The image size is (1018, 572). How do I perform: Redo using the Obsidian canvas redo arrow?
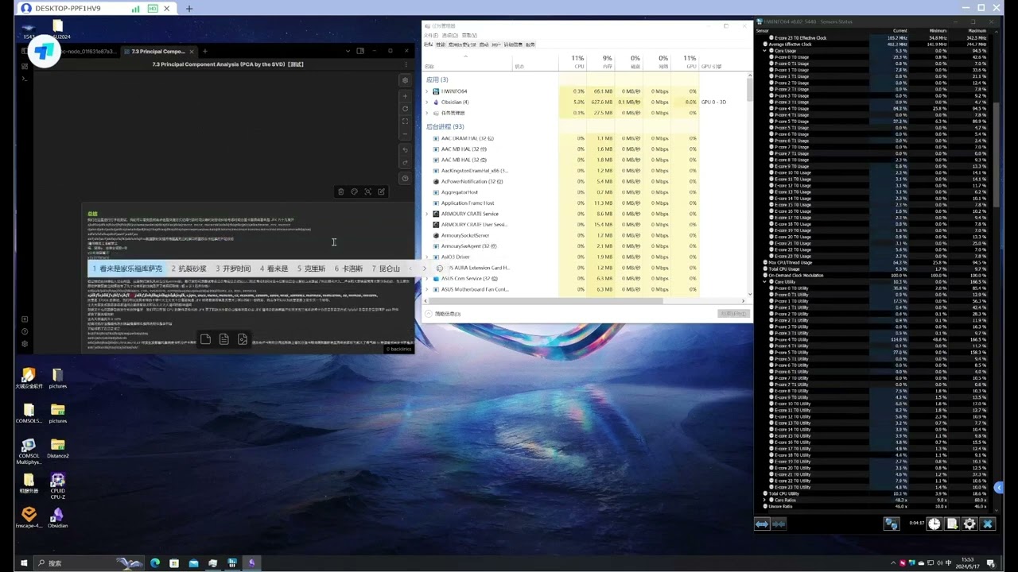[406, 163]
